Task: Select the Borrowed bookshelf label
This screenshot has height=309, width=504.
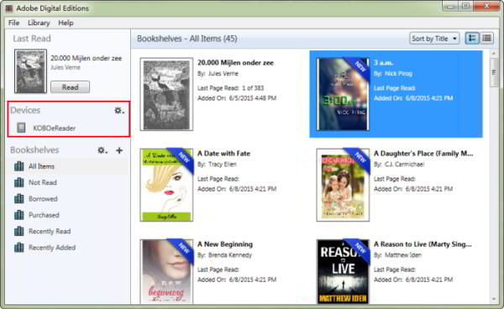Action: 43,199
